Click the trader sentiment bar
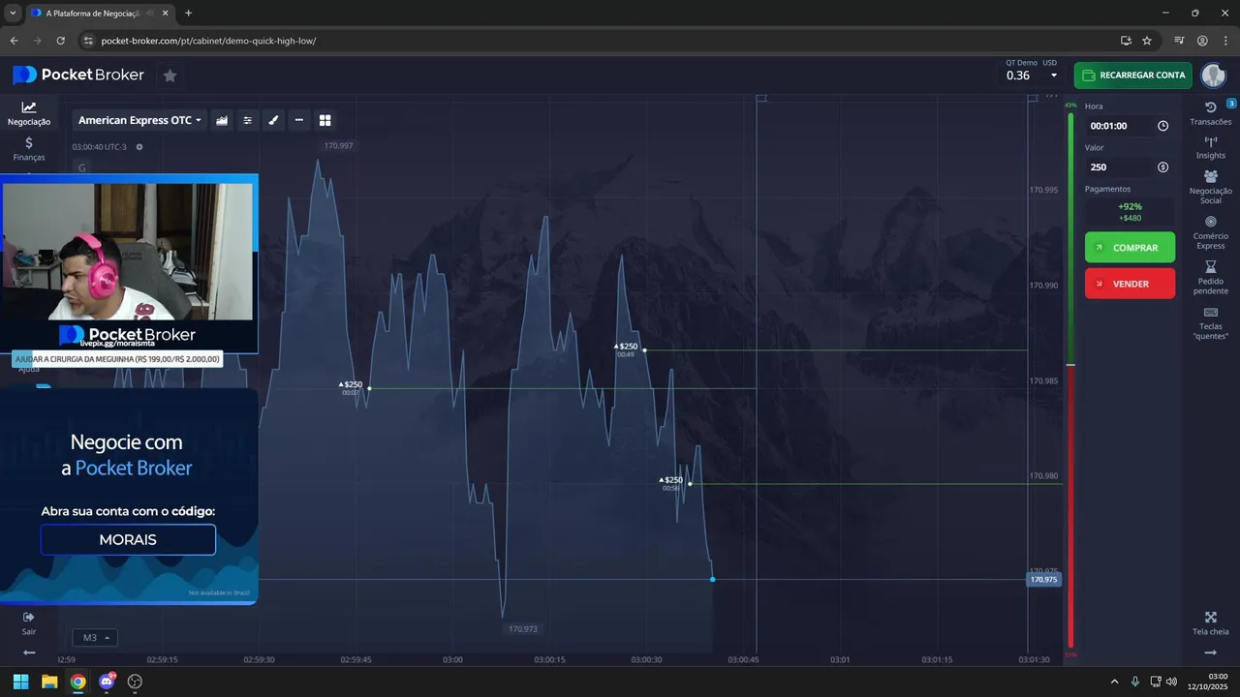This screenshot has height=697, width=1240. 1070,380
